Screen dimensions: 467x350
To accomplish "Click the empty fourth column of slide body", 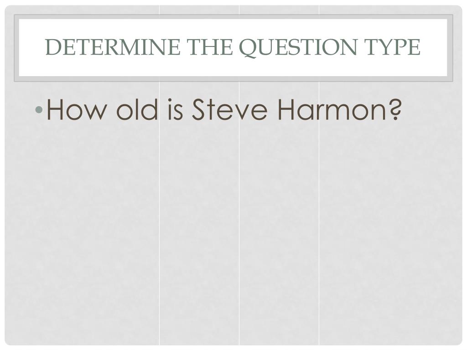I will coord(390,232).
